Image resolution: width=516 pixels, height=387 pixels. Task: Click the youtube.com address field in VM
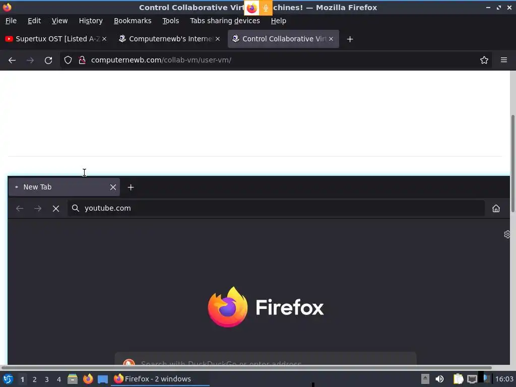tap(276, 208)
